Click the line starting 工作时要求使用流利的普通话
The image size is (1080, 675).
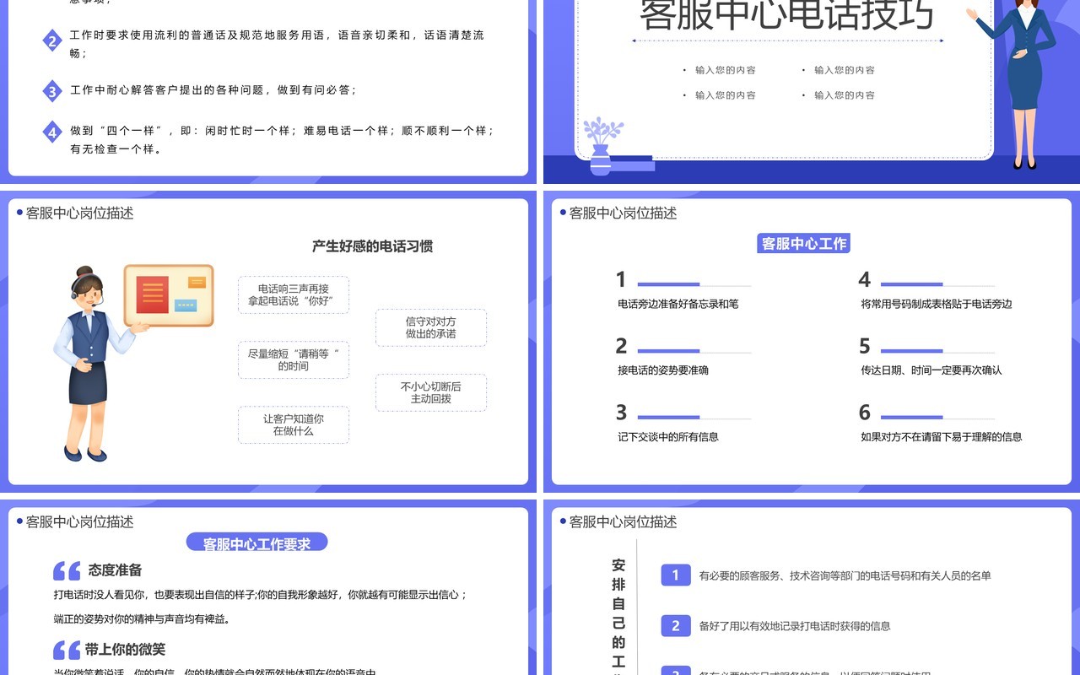(x=277, y=44)
